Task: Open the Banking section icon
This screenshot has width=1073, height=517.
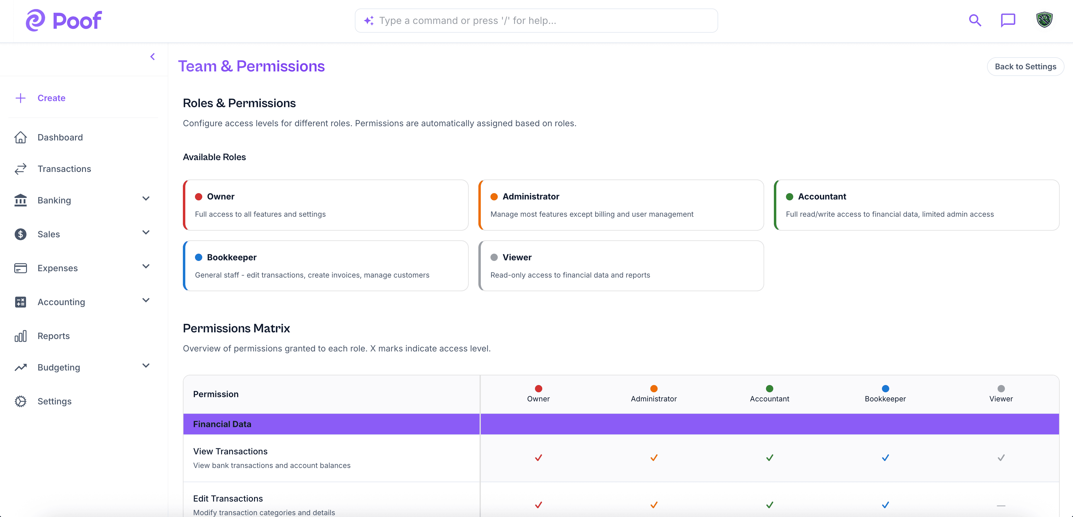Action: 21,200
